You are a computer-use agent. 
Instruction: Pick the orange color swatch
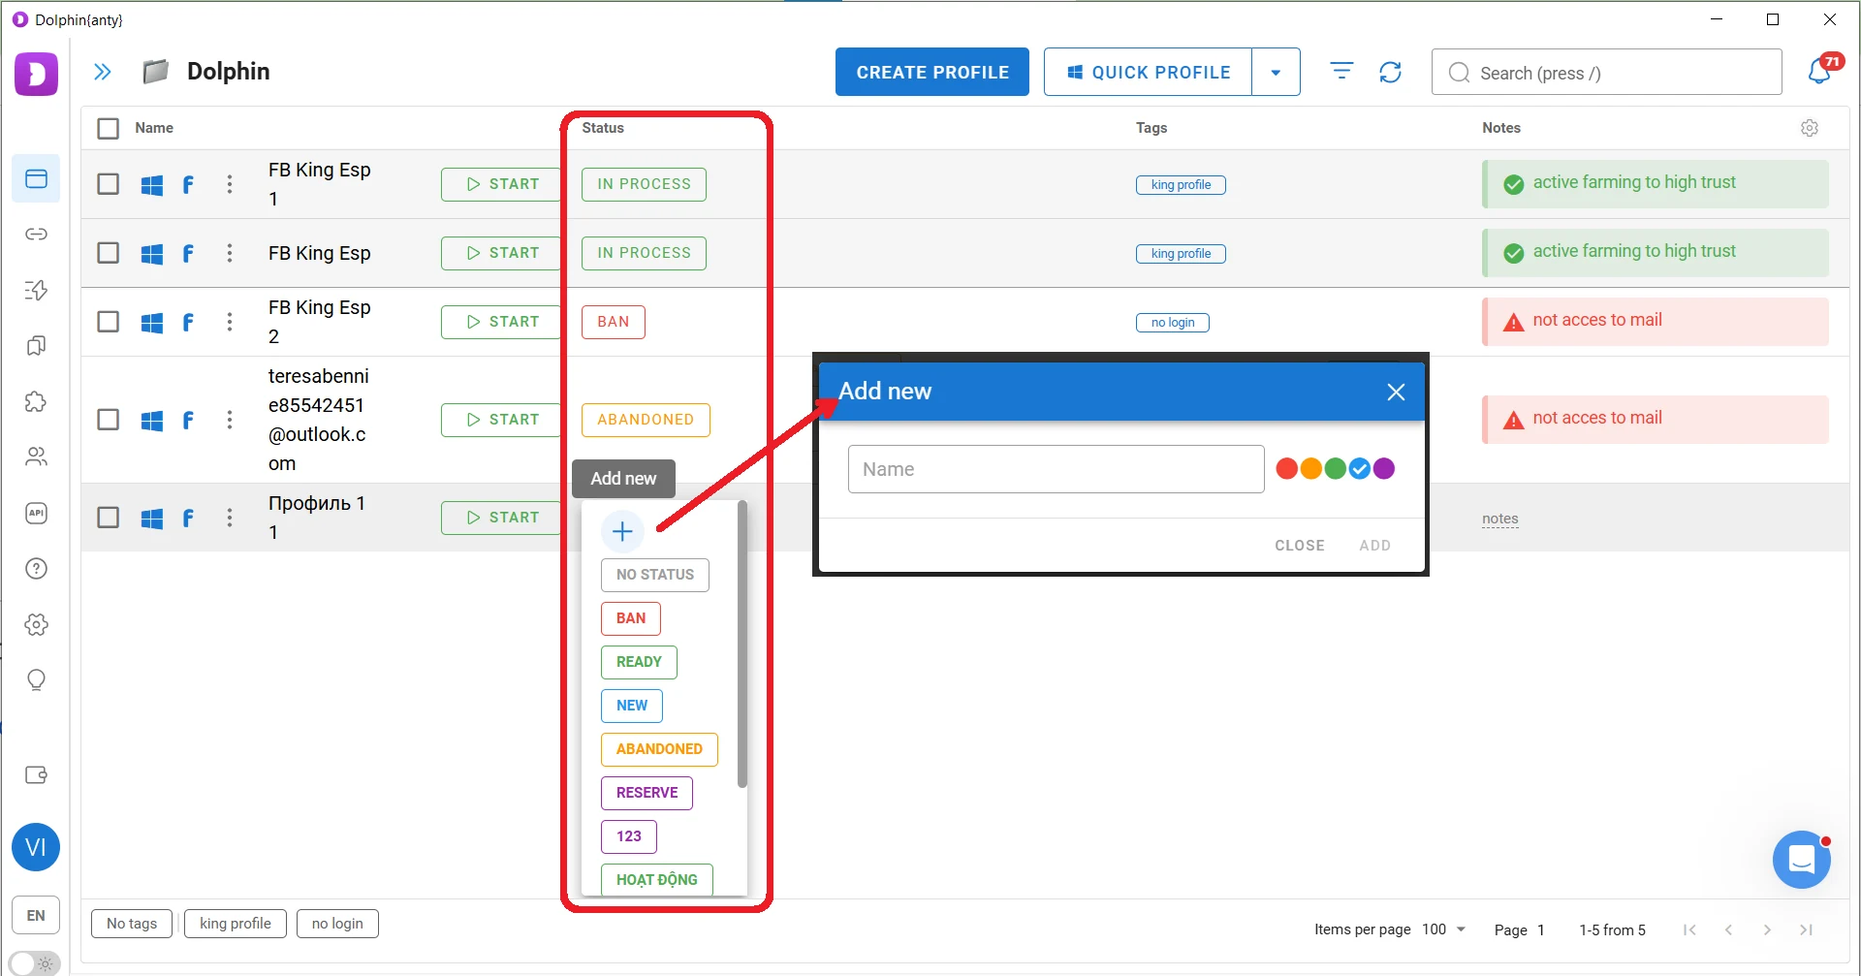point(1311,469)
